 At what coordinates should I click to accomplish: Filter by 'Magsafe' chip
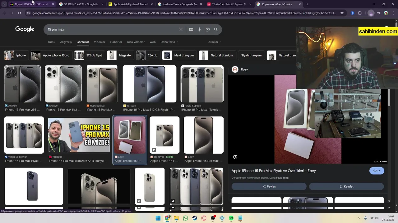tap(120, 55)
